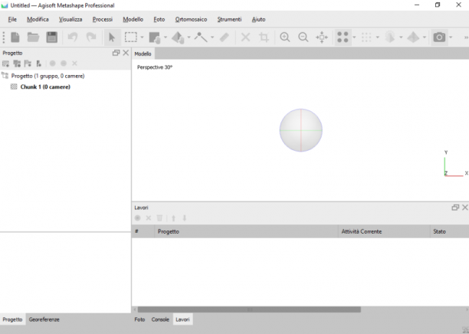
Task: Open the Draw Polyline tool dropdown arrow
Action: tap(212, 38)
